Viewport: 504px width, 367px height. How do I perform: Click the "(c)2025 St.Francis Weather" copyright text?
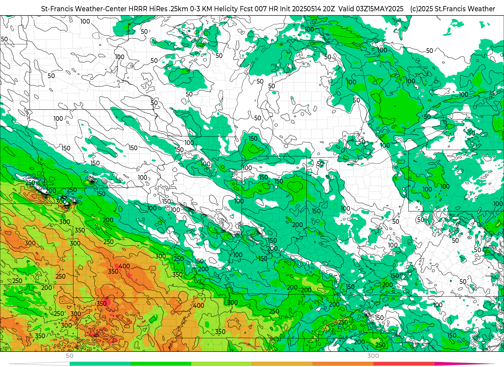(x=453, y=9)
